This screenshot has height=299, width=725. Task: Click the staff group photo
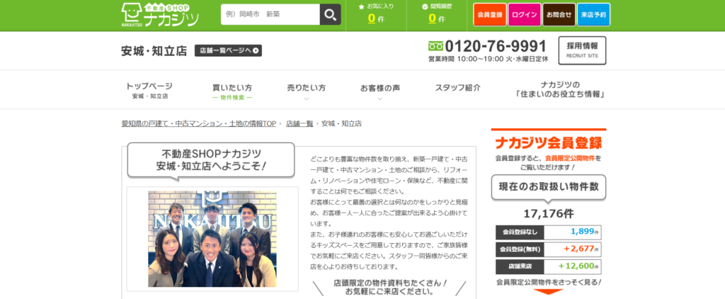pos(212,239)
